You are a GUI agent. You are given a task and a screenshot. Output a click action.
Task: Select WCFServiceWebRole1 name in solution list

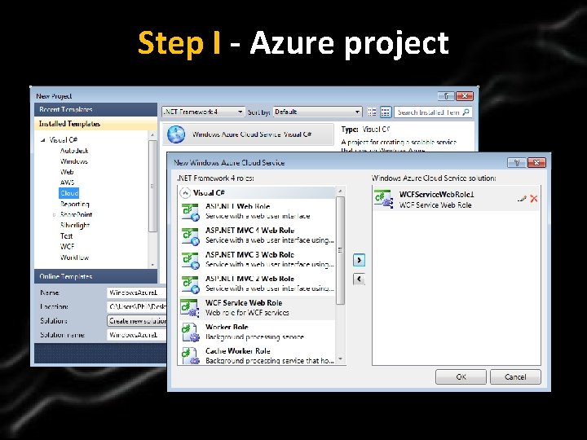click(x=436, y=194)
